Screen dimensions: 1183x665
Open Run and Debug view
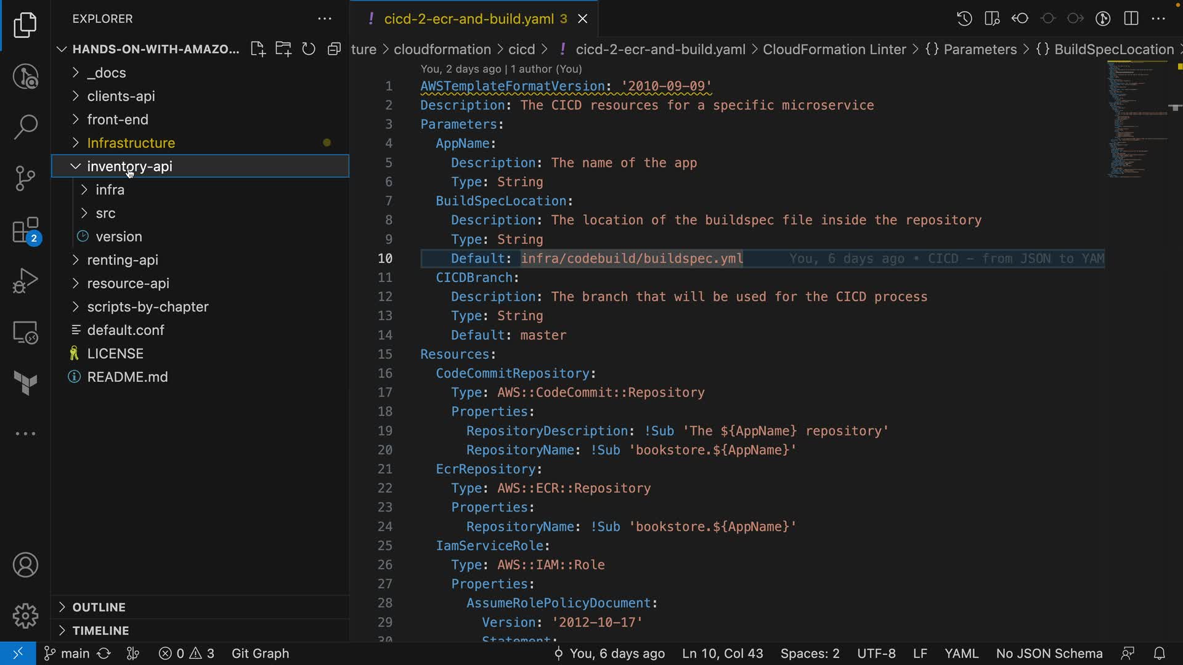coord(25,281)
